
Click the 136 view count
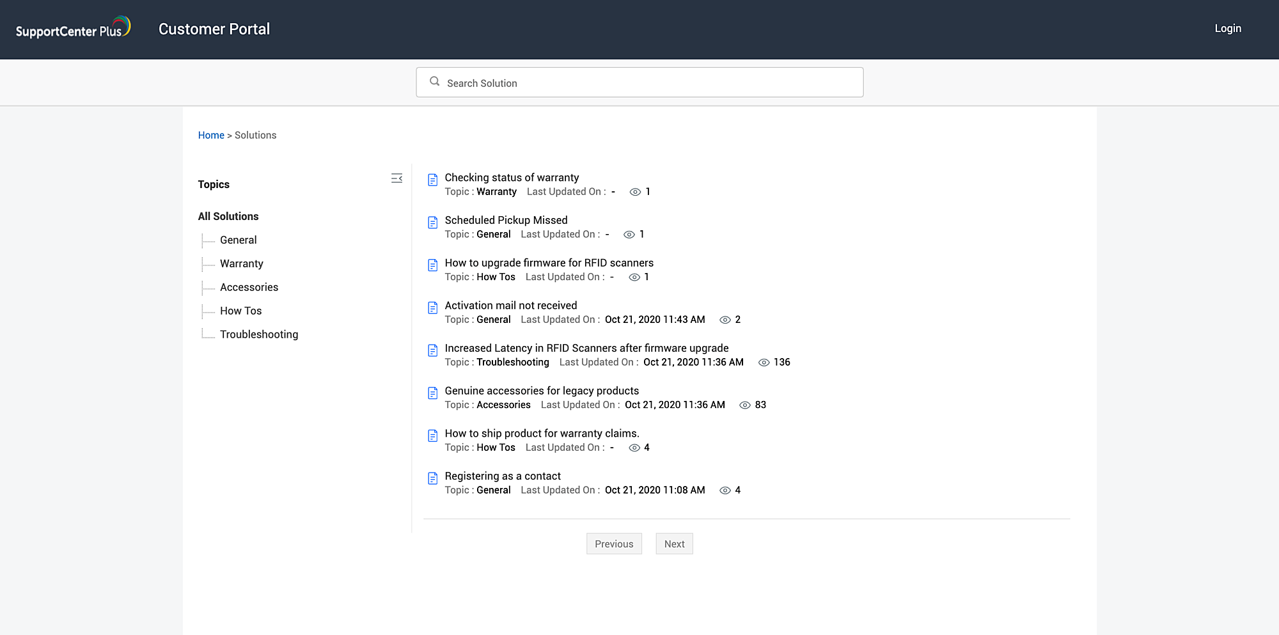pos(781,362)
